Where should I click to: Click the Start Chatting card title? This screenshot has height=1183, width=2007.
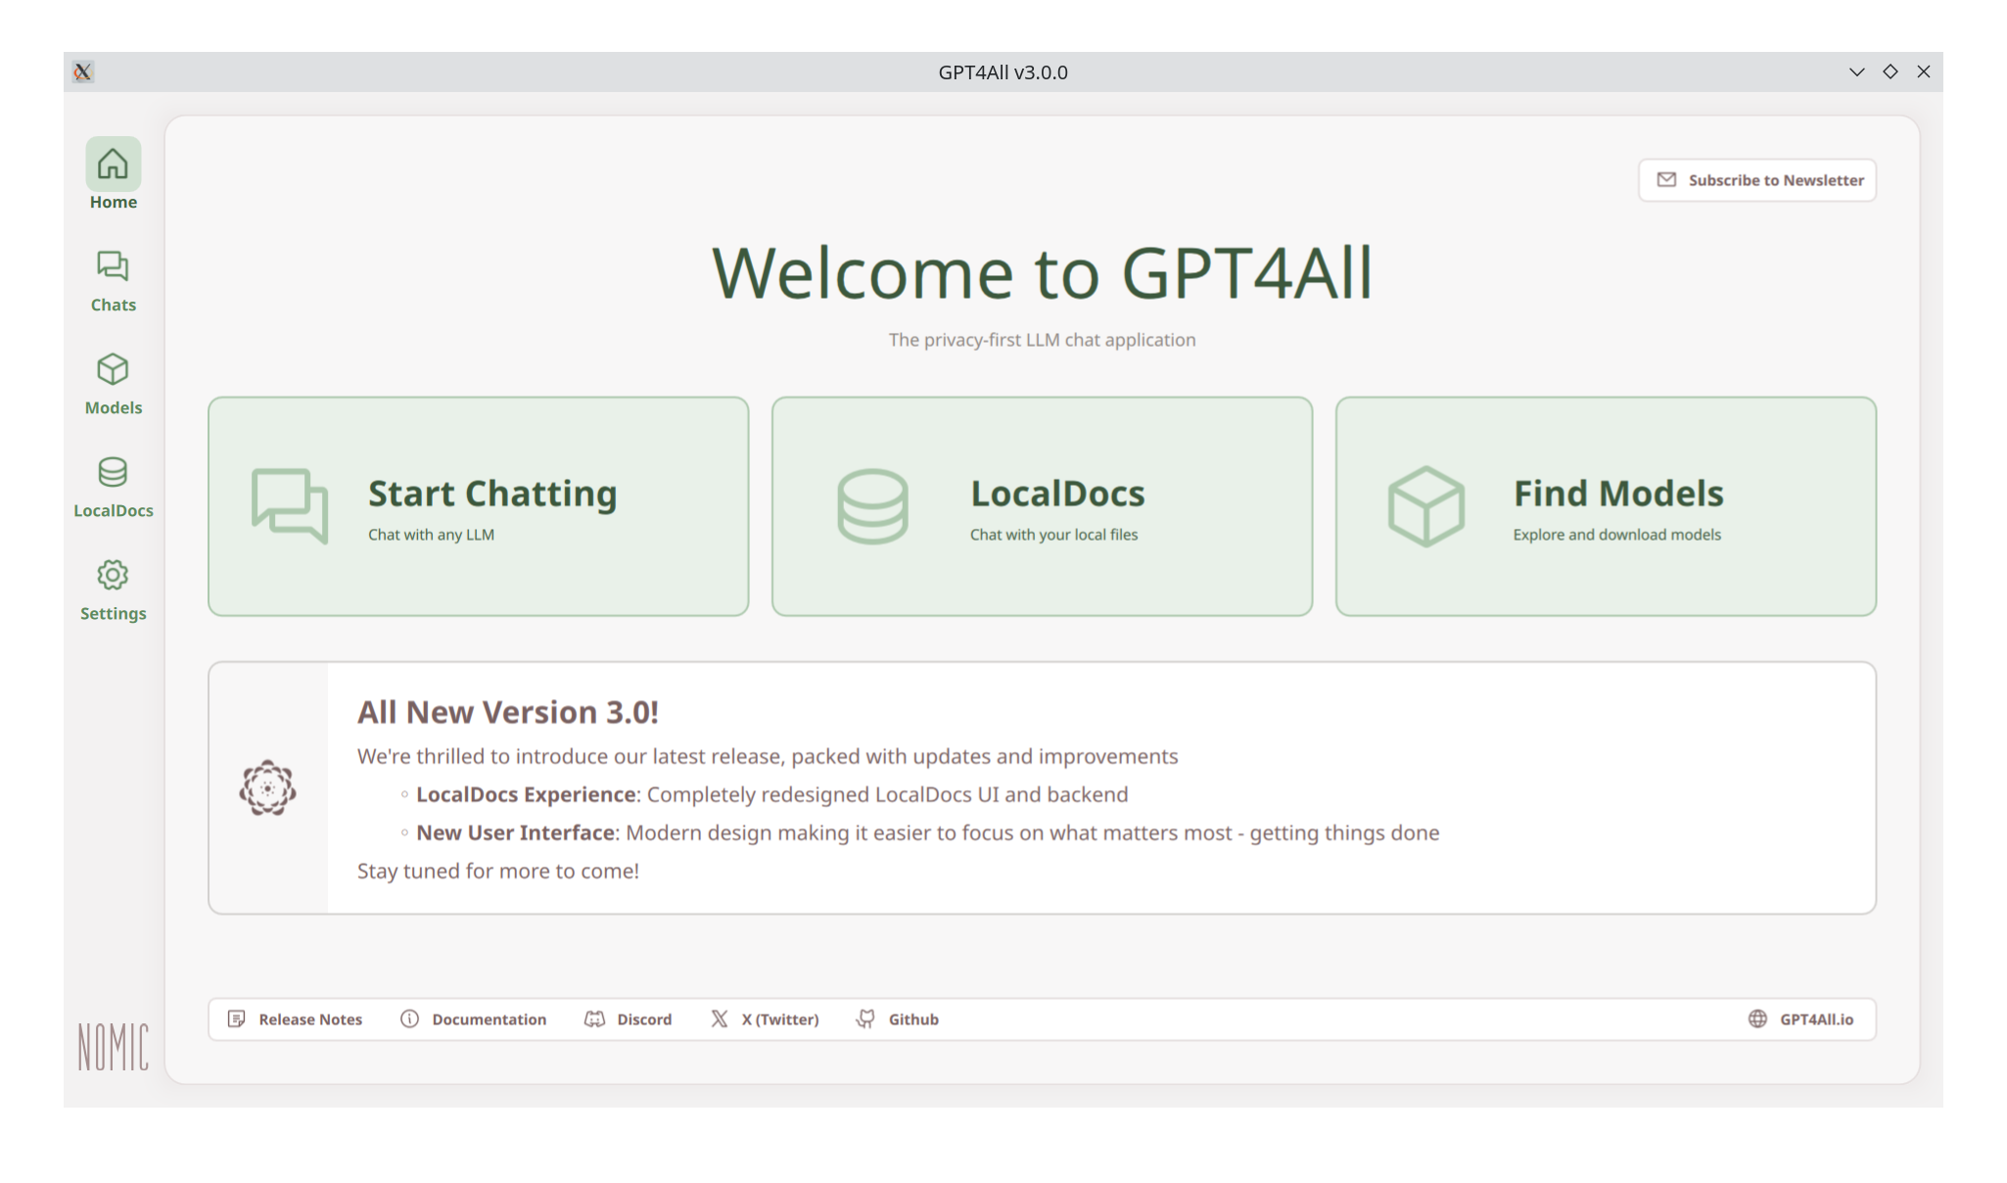point(492,494)
